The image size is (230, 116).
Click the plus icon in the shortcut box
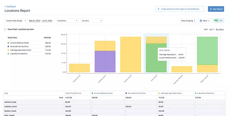pos(159,9)
